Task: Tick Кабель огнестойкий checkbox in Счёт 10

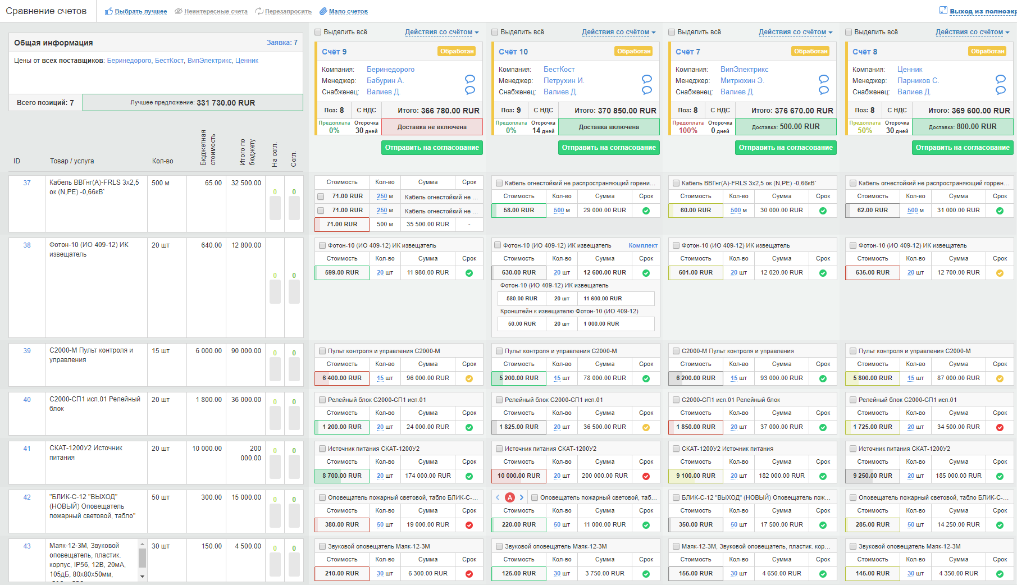Action: (x=499, y=183)
